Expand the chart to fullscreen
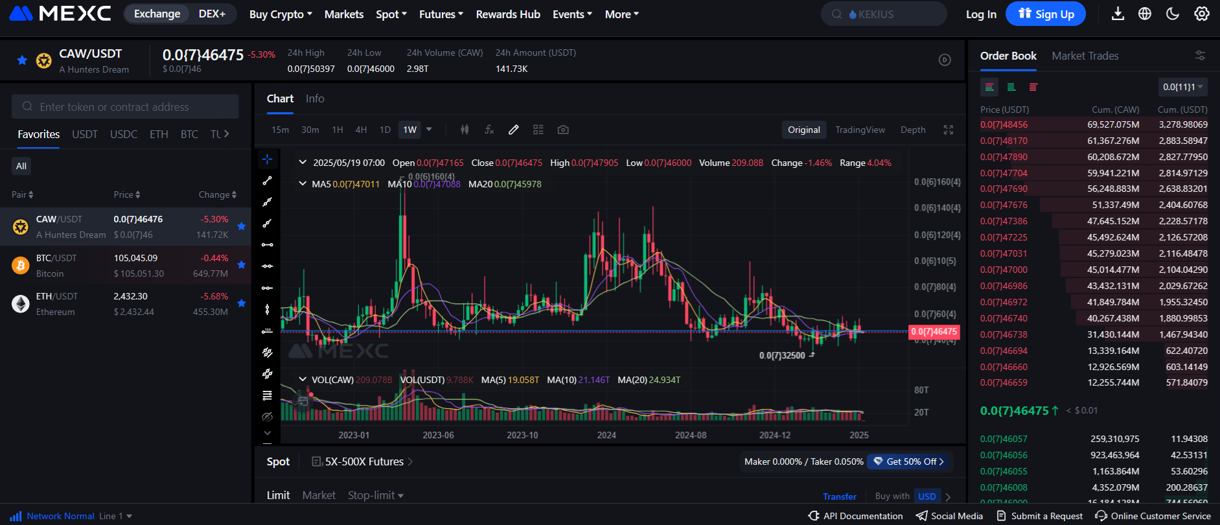The height and width of the screenshot is (525, 1220). pyautogui.click(x=948, y=130)
